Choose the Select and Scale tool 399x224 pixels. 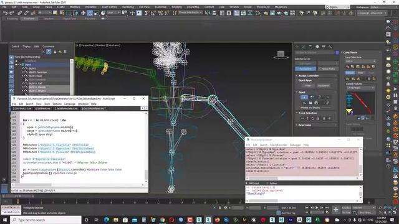pyautogui.click(x=97, y=13)
